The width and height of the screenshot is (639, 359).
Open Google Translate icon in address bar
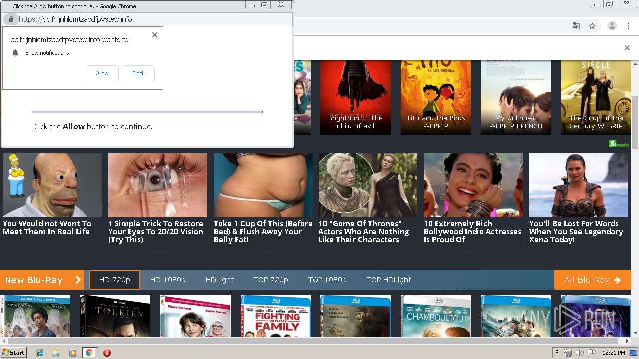click(x=576, y=26)
